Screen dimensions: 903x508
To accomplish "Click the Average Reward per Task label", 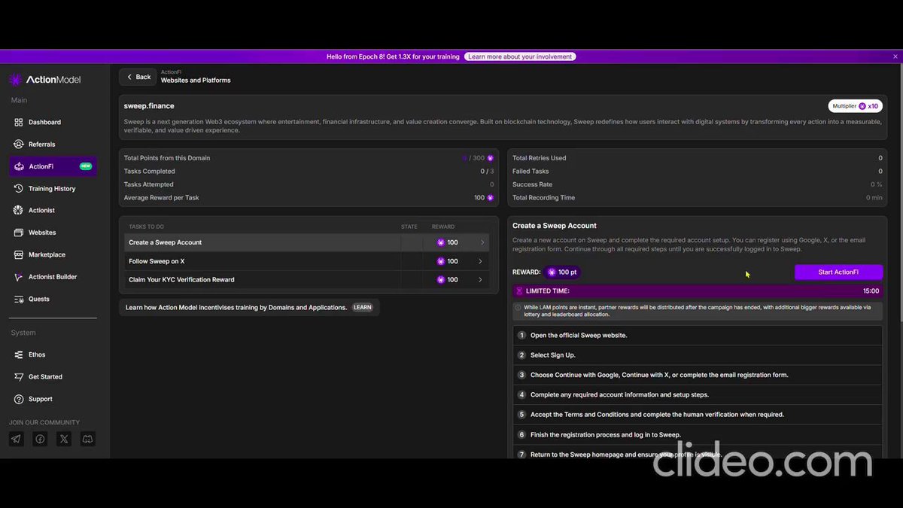I will coord(161,198).
